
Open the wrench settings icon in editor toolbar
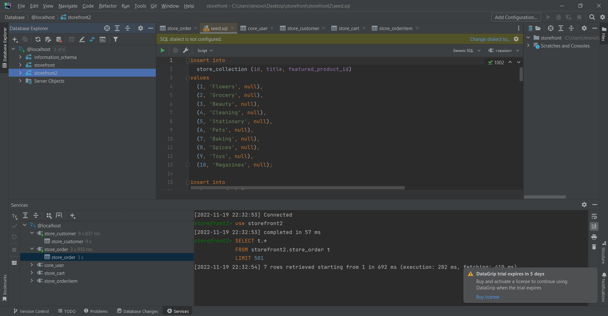point(186,50)
